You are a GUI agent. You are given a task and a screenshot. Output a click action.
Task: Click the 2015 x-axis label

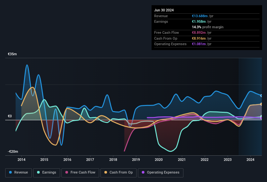click(44, 160)
